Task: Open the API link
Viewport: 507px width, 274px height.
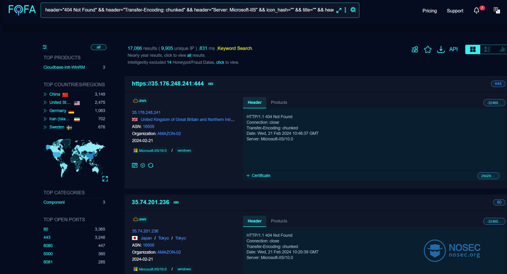Action: (453, 50)
